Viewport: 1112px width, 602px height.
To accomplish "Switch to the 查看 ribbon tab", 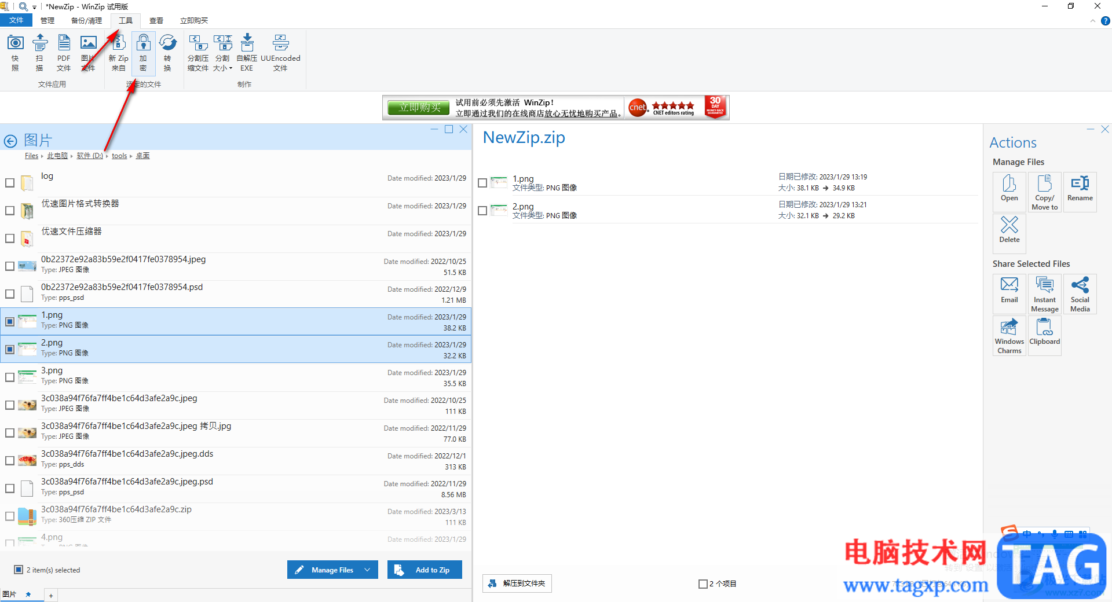I will [x=156, y=21].
